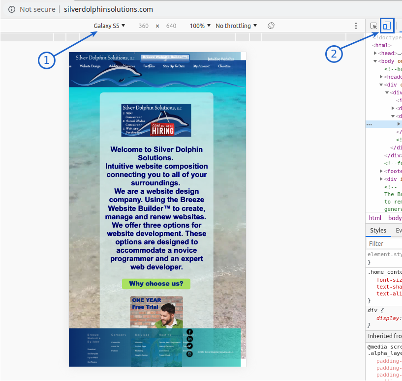402x381 pixels.
Task: Open the Charities nav link
Action: pyautogui.click(x=224, y=66)
